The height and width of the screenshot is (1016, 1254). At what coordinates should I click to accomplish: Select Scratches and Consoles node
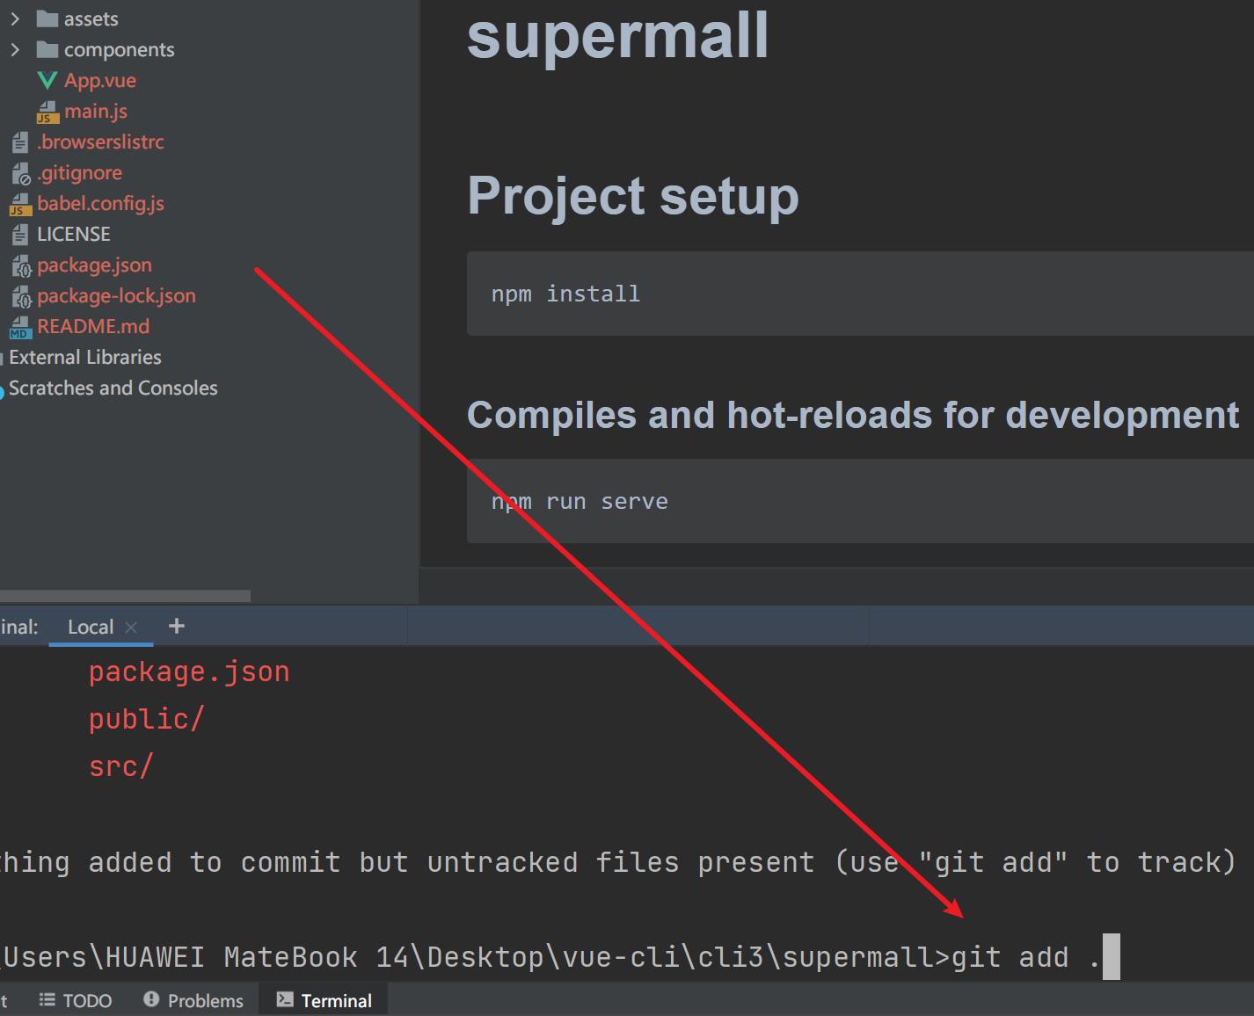click(x=113, y=388)
